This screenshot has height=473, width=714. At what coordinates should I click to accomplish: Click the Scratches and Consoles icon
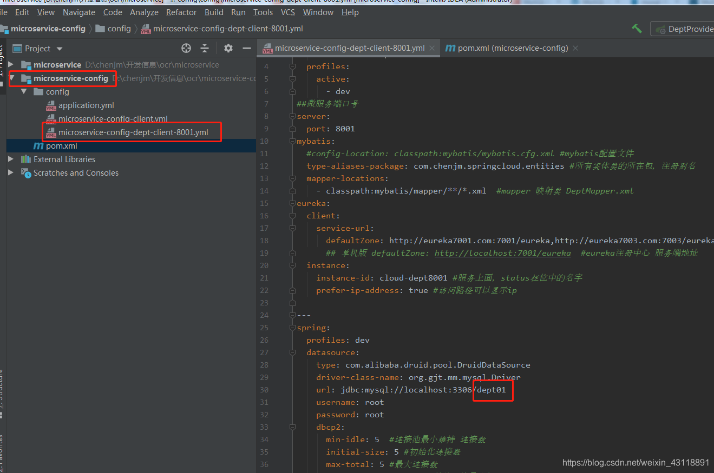point(26,173)
